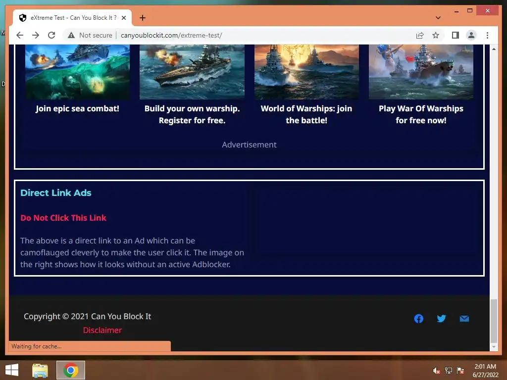This screenshot has height=380, width=507.
Task: Open the network status tray icon
Action: [449, 371]
